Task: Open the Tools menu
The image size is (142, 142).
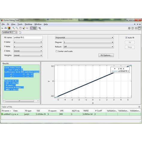Action: pyautogui.click(x=20, y=24)
